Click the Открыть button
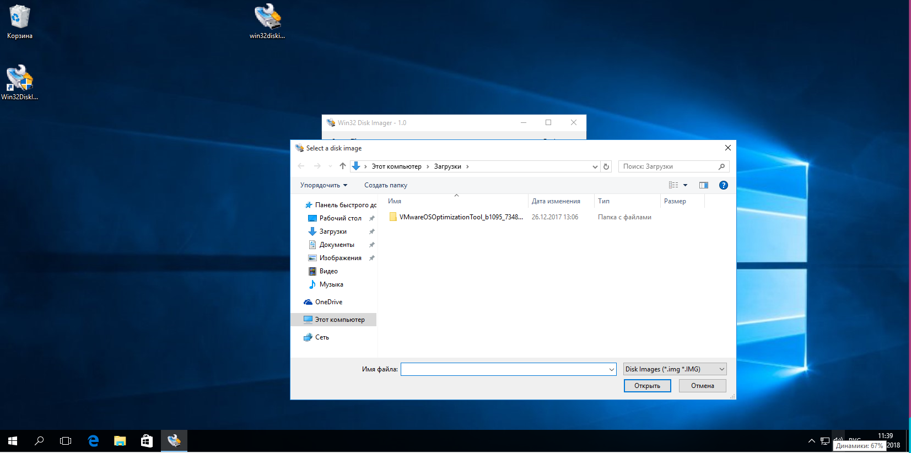 coord(647,386)
